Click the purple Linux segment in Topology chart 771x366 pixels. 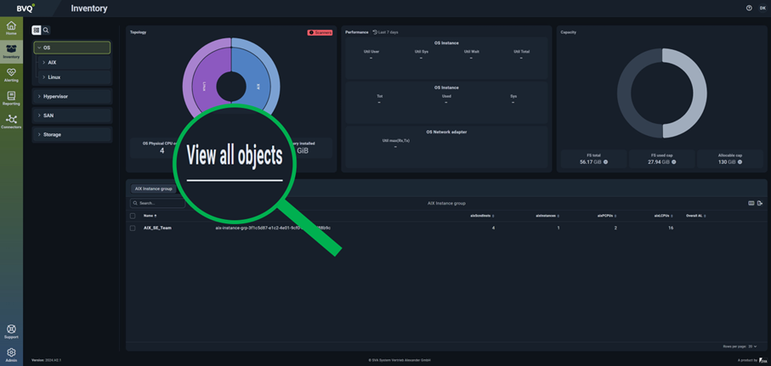[204, 87]
